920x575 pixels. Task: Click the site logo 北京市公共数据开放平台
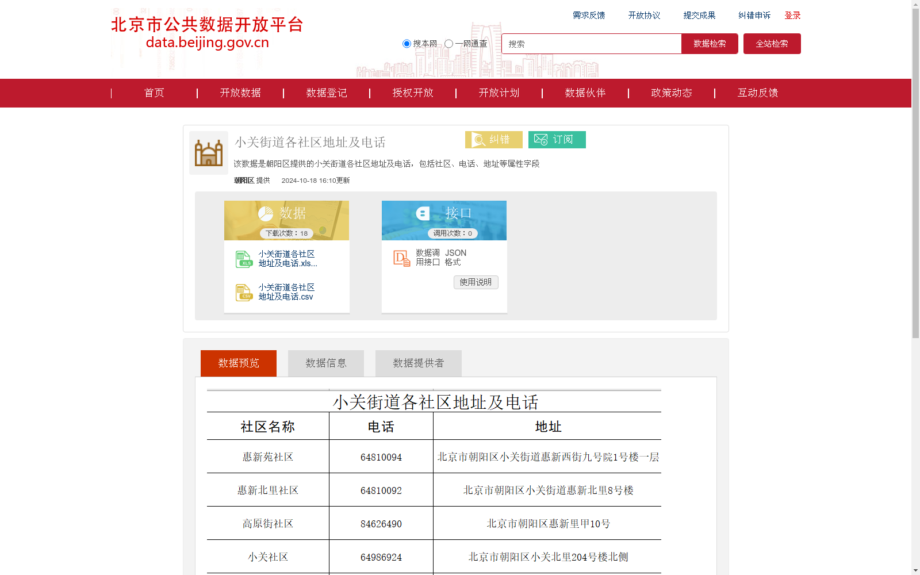207,33
